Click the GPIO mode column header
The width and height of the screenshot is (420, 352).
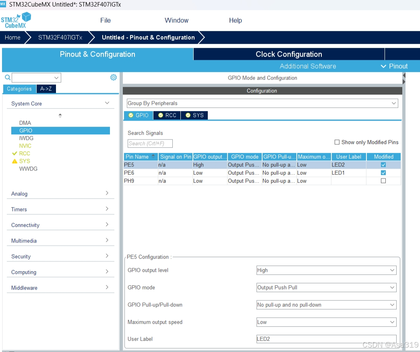[244, 156]
